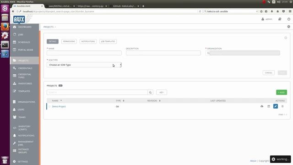Click the Projects breadcrumb link
Image resolution: width=293 pixels, height=165 pixels.
pos(49,27)
